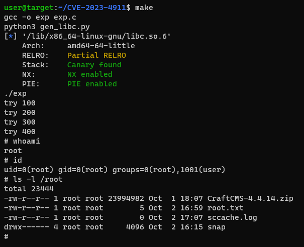Click the 'root' output of whoami

coord(13,151)
